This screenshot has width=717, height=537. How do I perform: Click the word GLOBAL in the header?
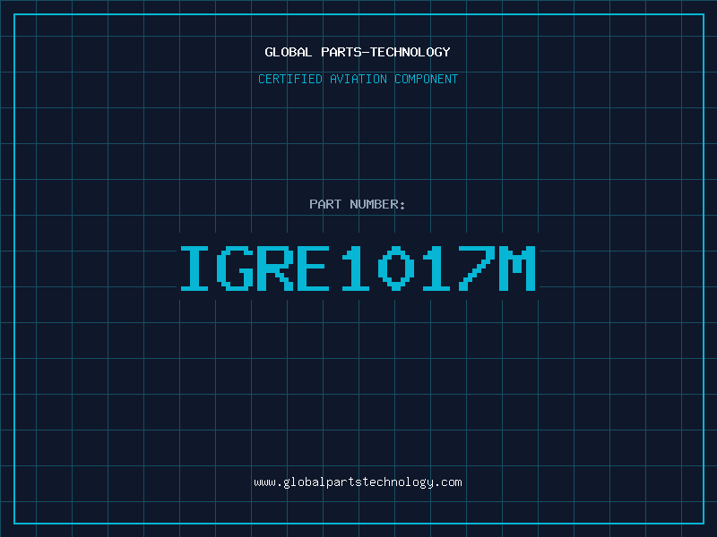point(289,52)
